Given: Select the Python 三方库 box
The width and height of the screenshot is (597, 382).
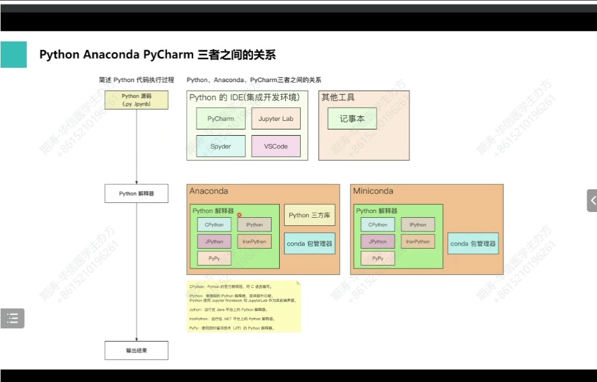Looking at the screenshot, I should pos(309,214).
